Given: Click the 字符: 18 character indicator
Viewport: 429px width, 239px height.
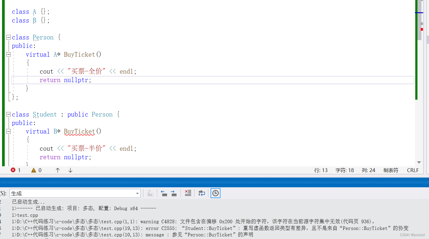Looking at the screenshot, I should [x=345, y=170].
